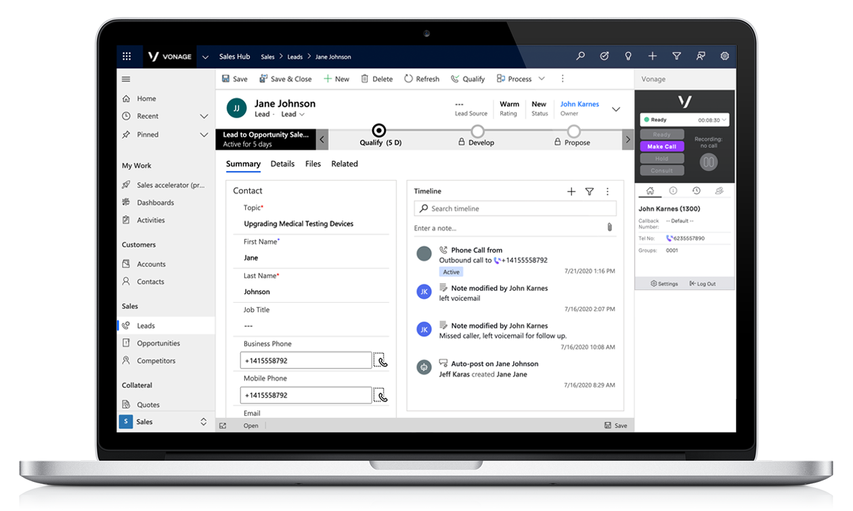The width and height of the screenshot is (853, 511).
Task: Open Vonage panel Settings
Action: click(x=664, y=284)
